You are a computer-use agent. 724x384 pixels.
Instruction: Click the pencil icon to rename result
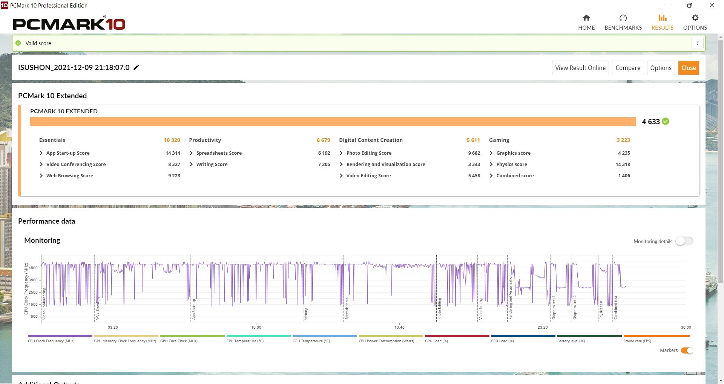point(137,67)
